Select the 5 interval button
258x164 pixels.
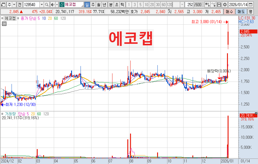(140, 5)
